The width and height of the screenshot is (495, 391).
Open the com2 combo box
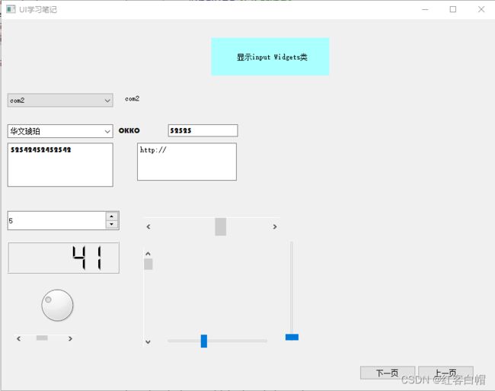(x=60, y=101)
